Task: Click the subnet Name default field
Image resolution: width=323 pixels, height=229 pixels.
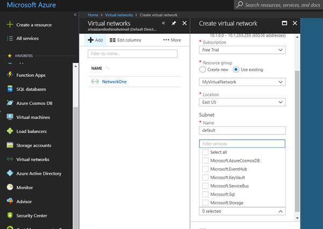Action: [242, 131]
